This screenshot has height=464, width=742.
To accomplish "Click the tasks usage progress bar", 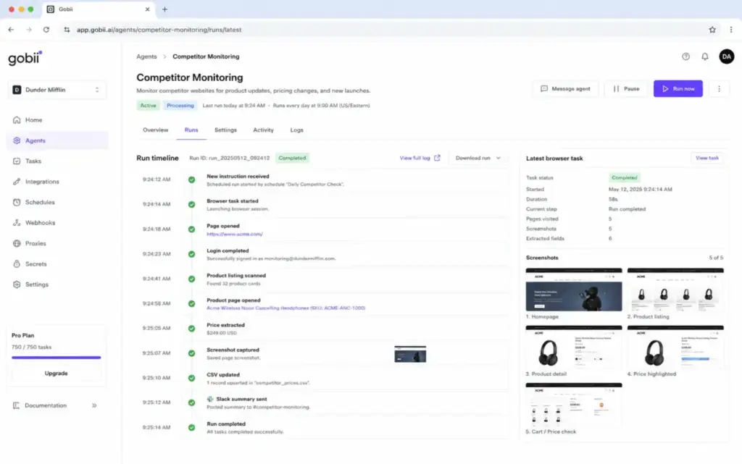I will click(x=57, y=358).
